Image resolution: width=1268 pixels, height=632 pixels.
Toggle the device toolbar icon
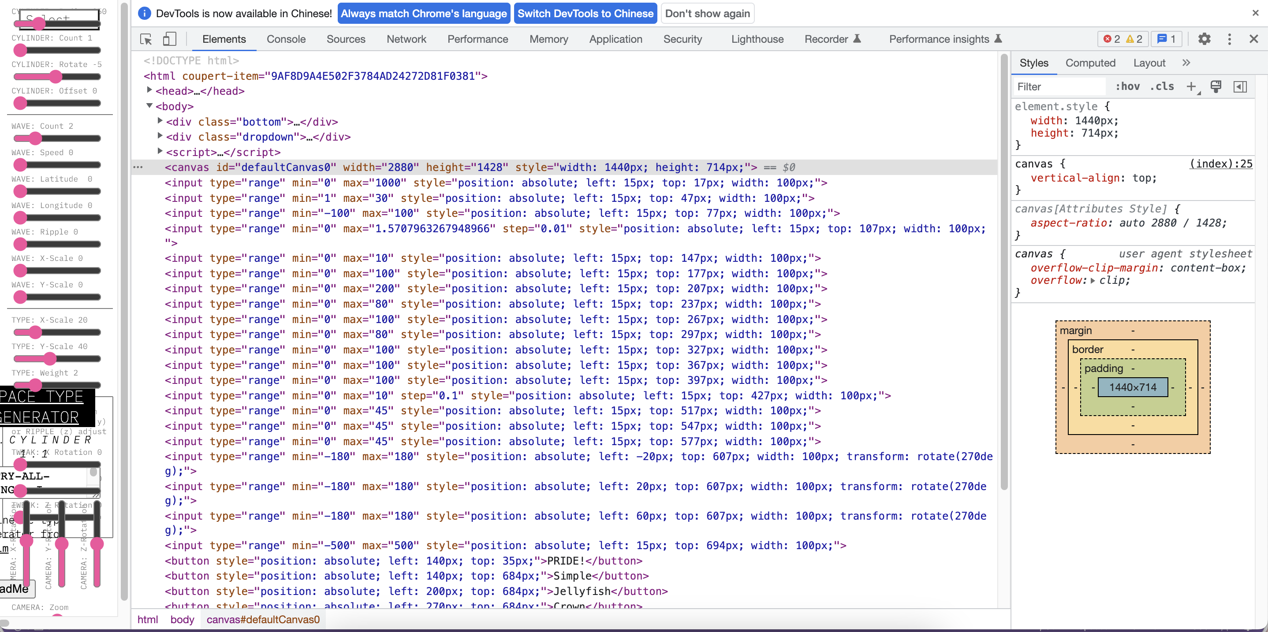[170, 39]
